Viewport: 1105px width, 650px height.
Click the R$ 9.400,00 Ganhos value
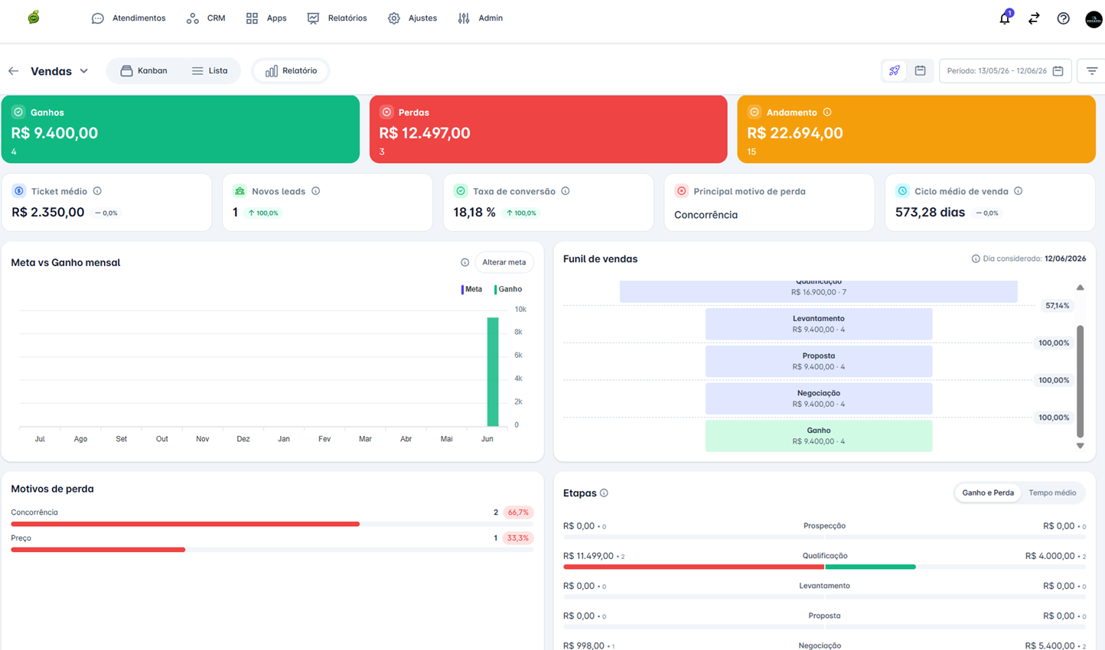[54, 133]
